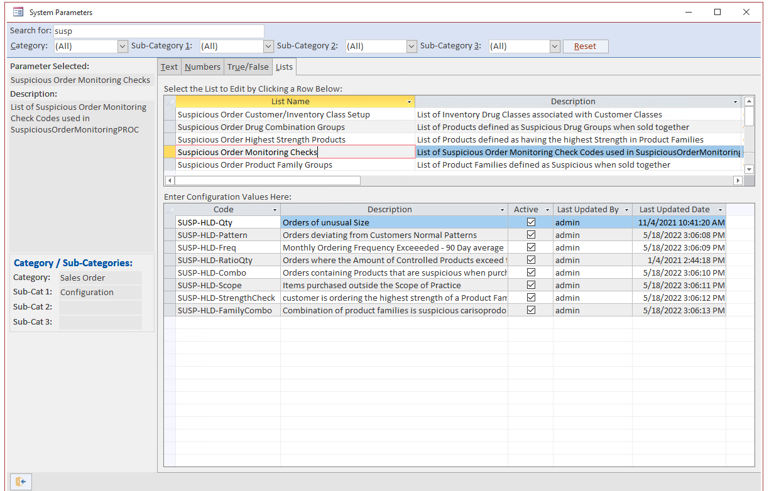Click row selector for SUSP-HLD-Qty record
774x491 pixels.
[x=170, y=222]
